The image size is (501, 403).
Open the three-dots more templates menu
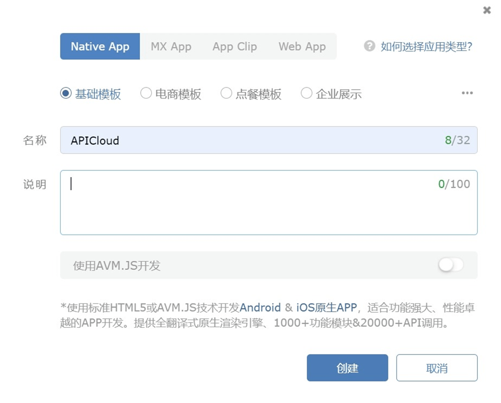tap(467, 93)
